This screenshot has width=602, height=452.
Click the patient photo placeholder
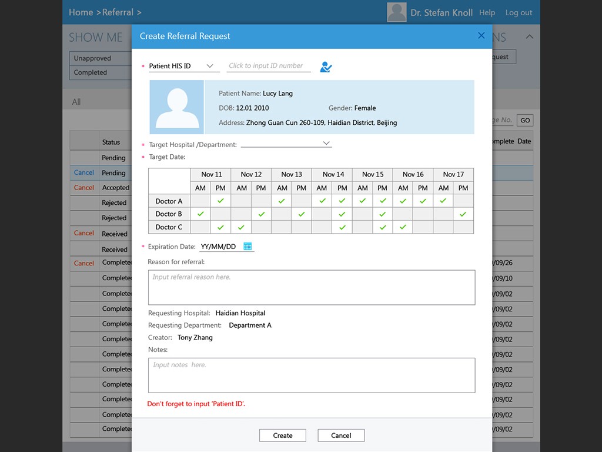coord(176,108)
